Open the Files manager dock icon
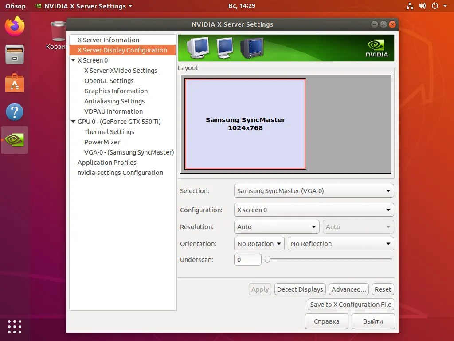454x341 pixels. click(15, 55)
